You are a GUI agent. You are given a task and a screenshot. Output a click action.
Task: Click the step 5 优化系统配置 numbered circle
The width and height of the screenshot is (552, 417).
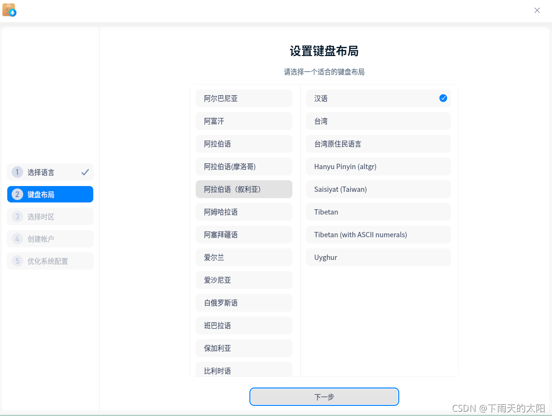pyautogui.click(x=17, y=261)
